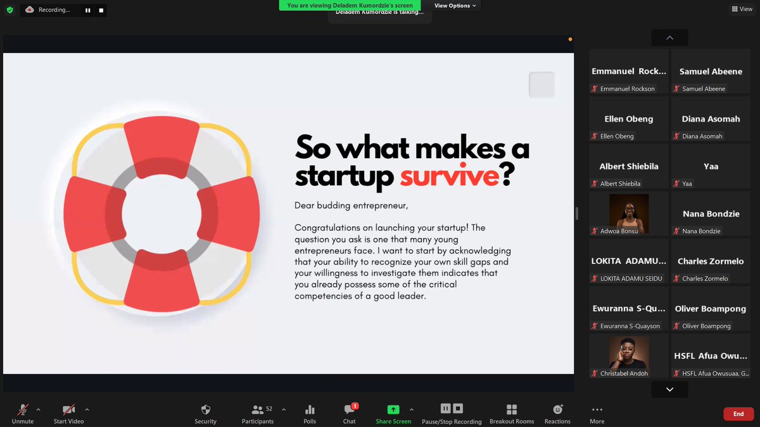Select Emmanuel Rockson's participant tile
The height and width of the screenshot is (427, 760).
(629, 71)
